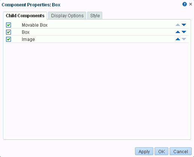Select the Image row label

pos(28,39)
